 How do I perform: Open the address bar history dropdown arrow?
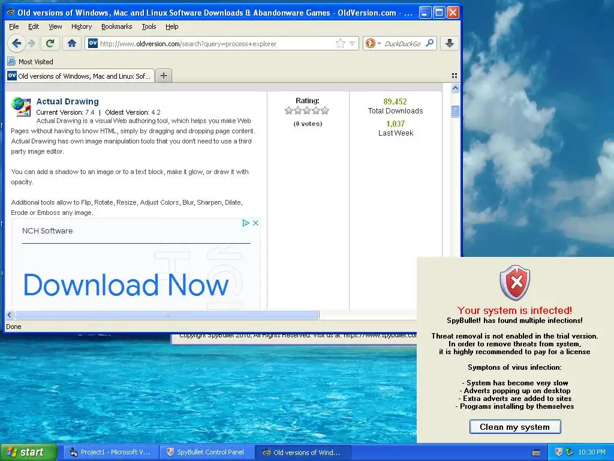pos(352,43)
